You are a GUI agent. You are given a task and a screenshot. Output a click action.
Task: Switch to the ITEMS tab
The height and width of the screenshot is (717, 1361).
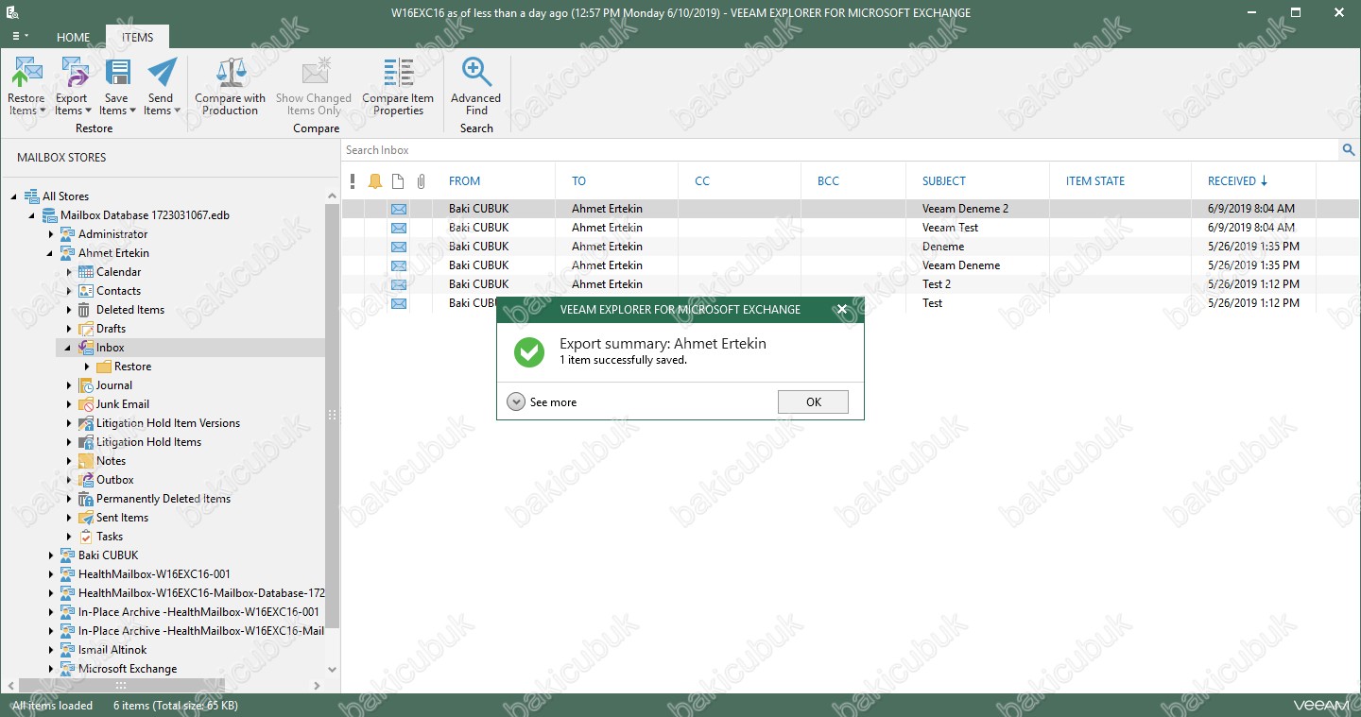pos(137,38)
